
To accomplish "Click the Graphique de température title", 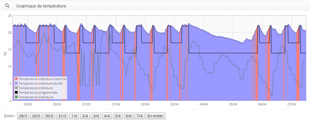I will pyautogui.click(x=41, y=6).
